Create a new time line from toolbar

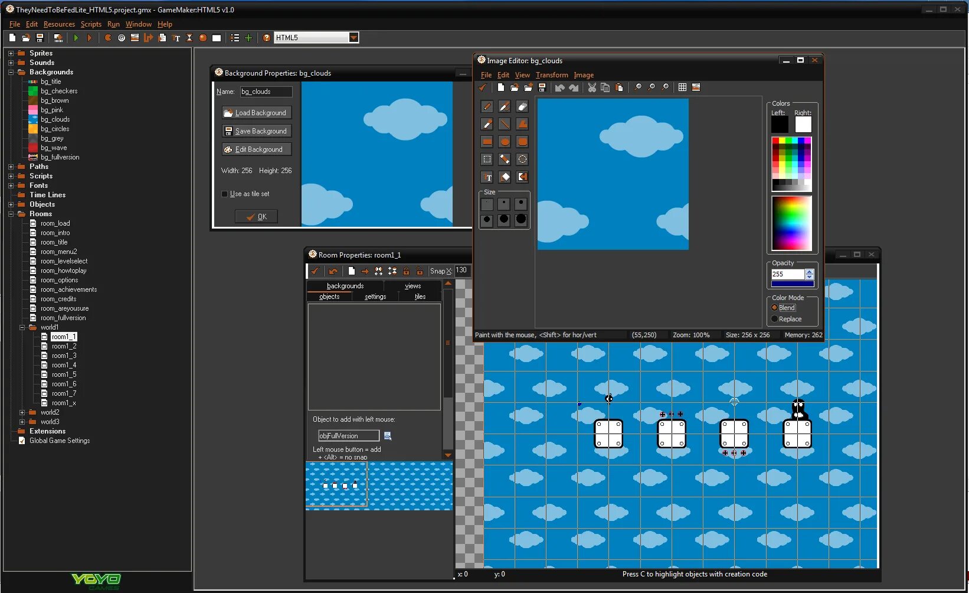point(189,38)
